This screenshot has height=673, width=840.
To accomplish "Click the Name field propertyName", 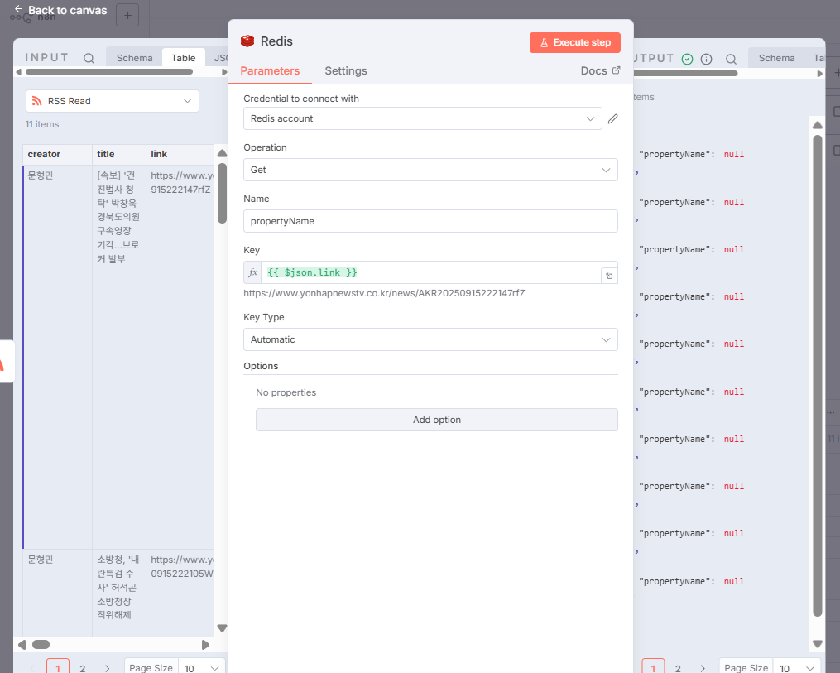I will click(x=430, y=221).
